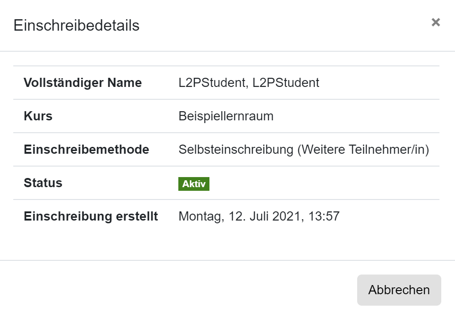
Task: Select the Vollständiger Name row label
Action: pos(83,83)
